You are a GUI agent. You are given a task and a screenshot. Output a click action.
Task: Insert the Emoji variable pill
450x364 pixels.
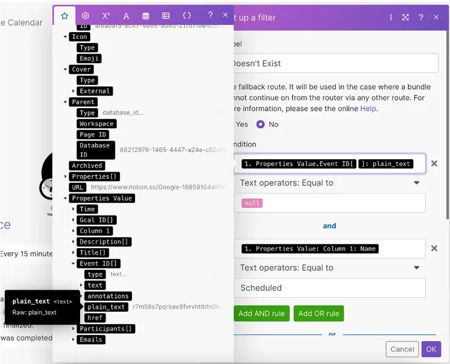click(x=89, y=58)
